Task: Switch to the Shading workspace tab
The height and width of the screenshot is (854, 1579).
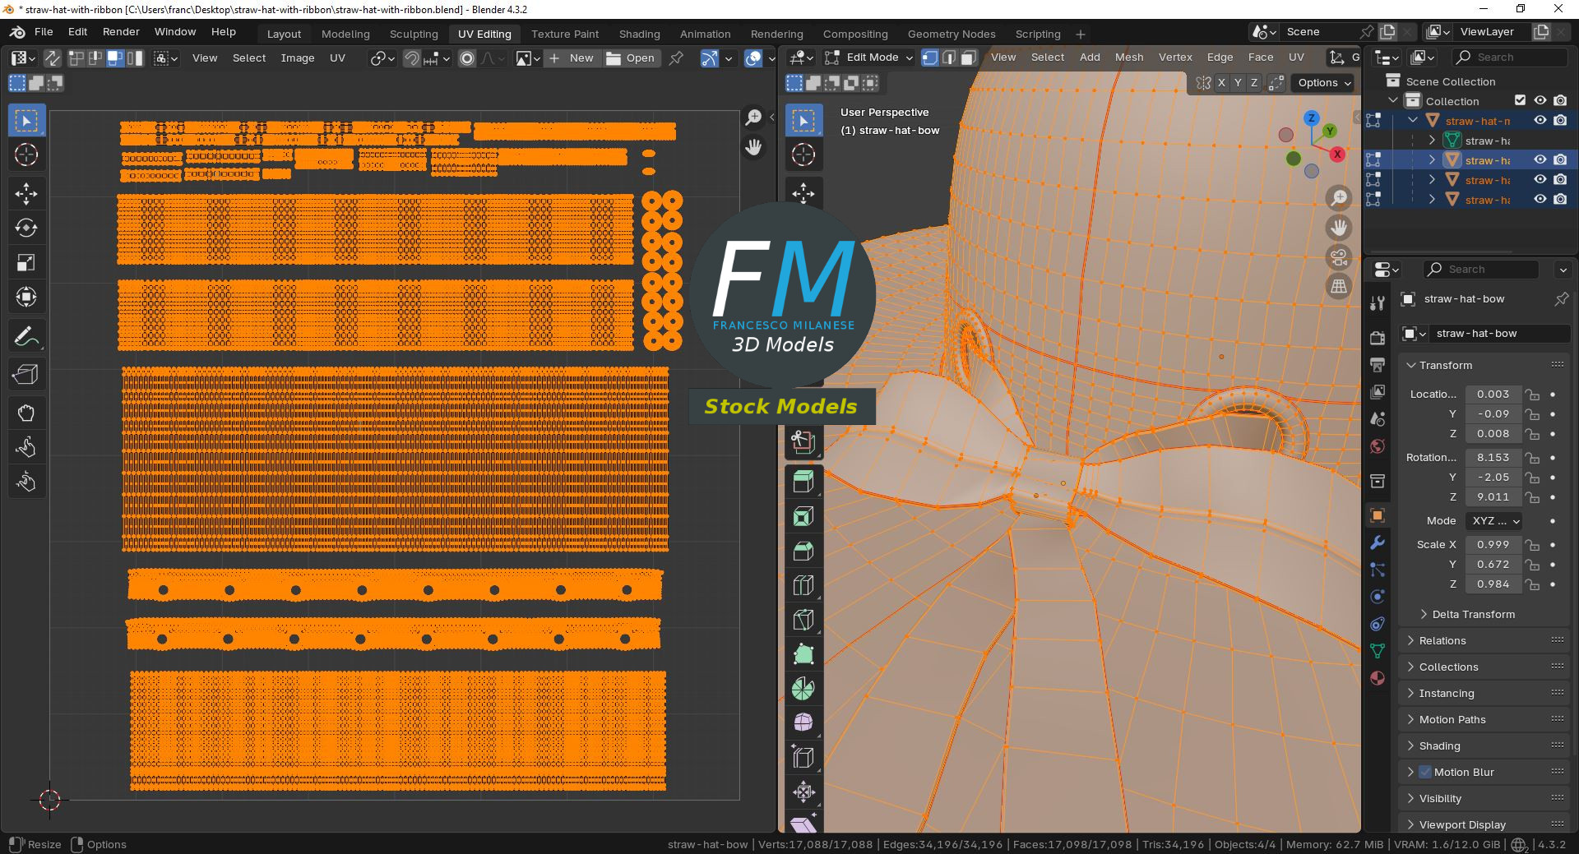Action: click(x=639, y=34)
